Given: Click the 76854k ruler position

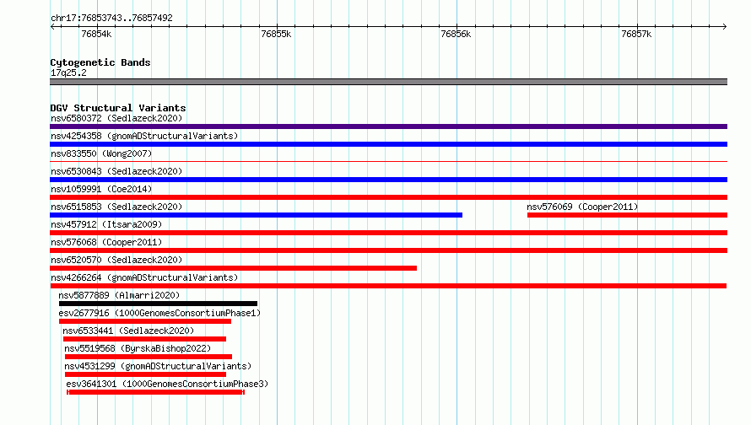Looking at the screenshot, I should pyautogui.click(x=96, y=34).
